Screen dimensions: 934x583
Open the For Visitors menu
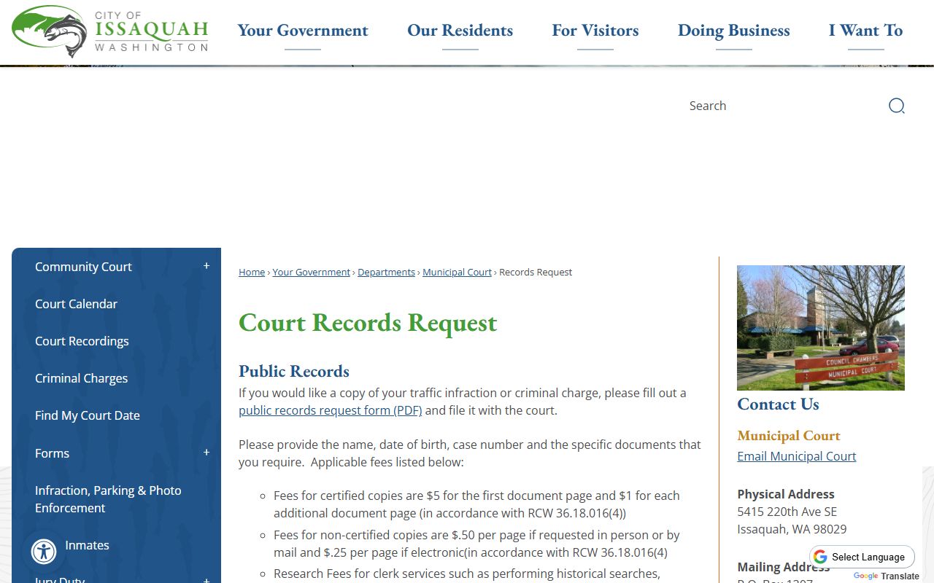pyautogui.click(x=595, y=31)
